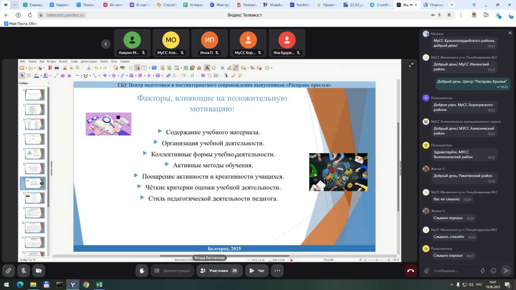The height and width of the screenshot is (290, 516).
Task: Expand the shared screen to fullscreen
Action: pyautogui.click(x=411, y=65)
